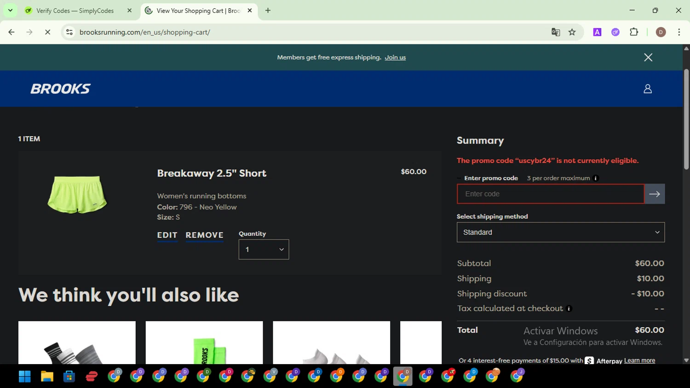The height and width of the screenshot is (388, 690).
Task: Open Microsoft Store from the taskbar
Action: tap(69, 376)
